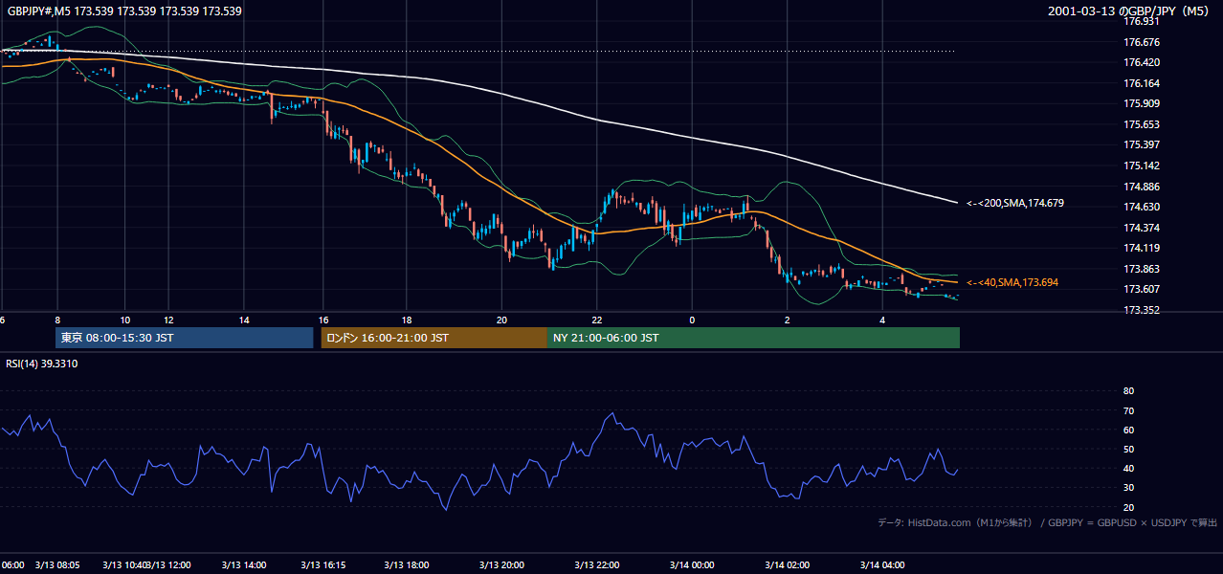Image resolution: width=1223 pixels, height=574 pixels.
Task: Click RSI scale value 40
Action: tap(1128, 469)
